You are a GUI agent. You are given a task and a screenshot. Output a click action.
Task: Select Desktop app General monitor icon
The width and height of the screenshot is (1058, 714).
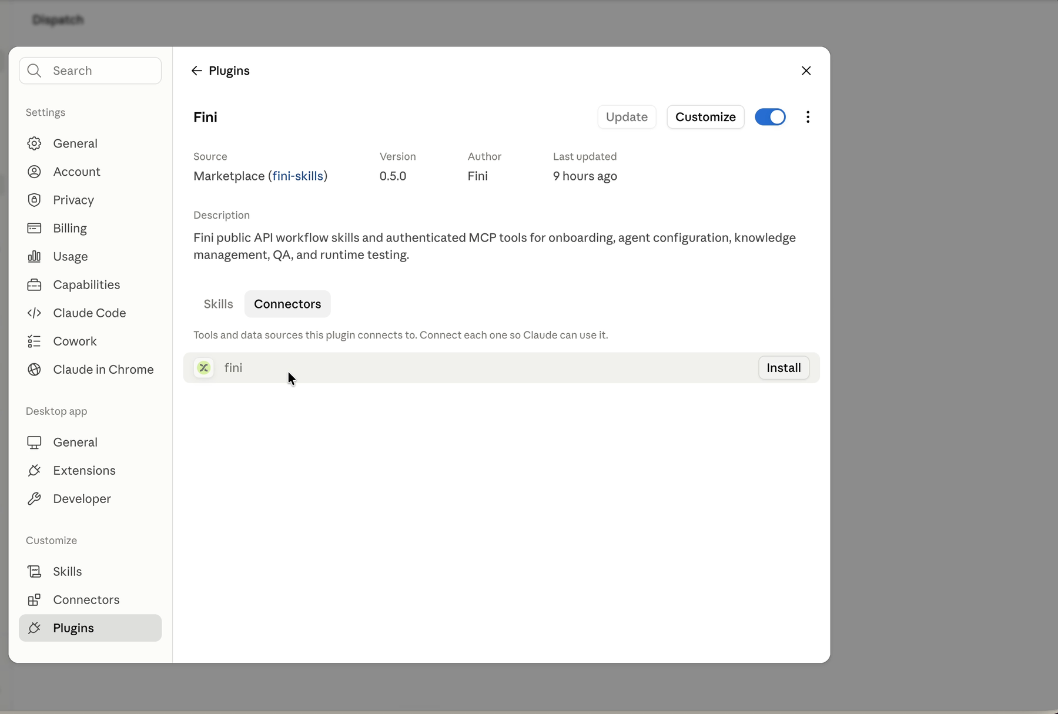34,442
